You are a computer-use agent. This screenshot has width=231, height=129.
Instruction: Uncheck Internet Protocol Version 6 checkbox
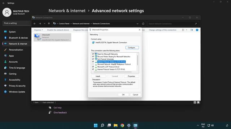[93, 69]
